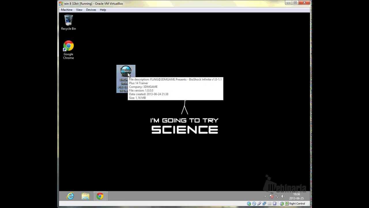This screenshot has width=369, height=208.
Task: Click VirtualBox shared folders indicator
Action: (270, 204)
